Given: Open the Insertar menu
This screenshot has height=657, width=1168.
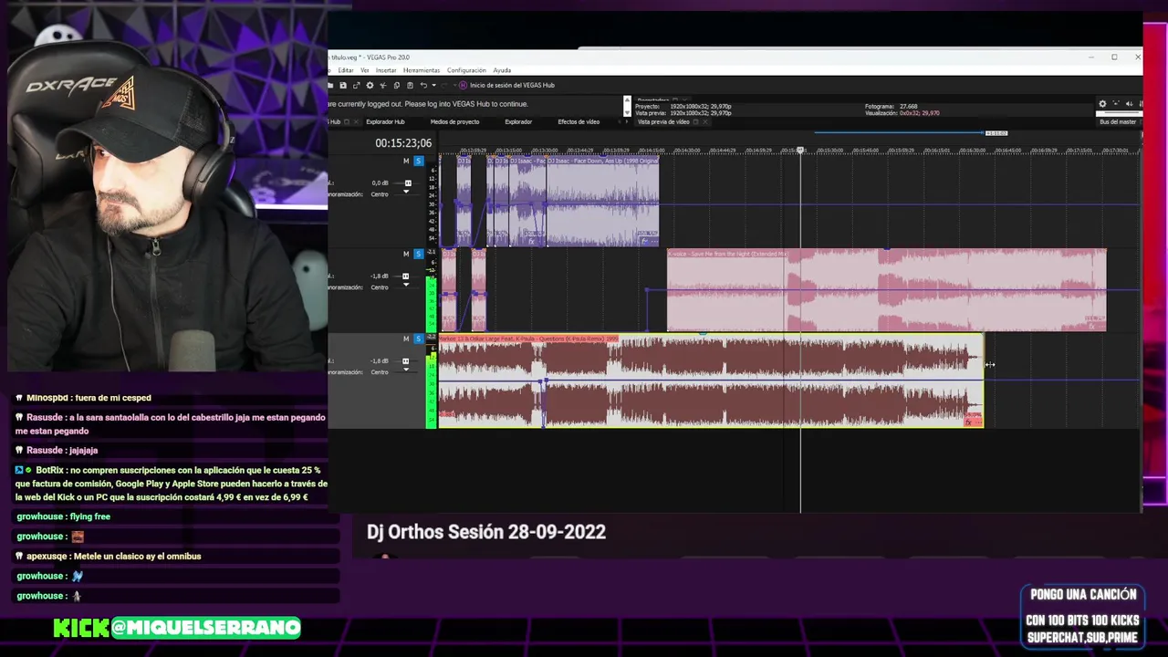Looking at the screenshot, I should tap(386, 70).
